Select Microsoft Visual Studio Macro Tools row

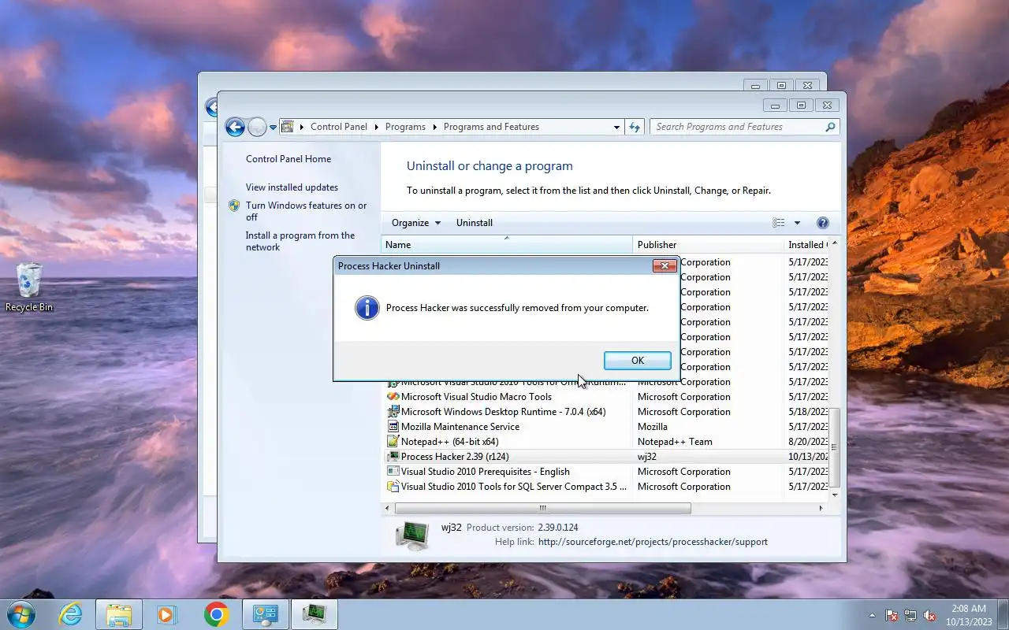pyautogui.click(x=605, y=397)
